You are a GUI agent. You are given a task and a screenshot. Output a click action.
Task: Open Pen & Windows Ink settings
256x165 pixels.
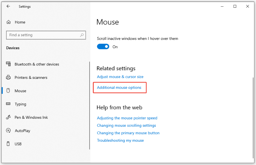(31, 117)
